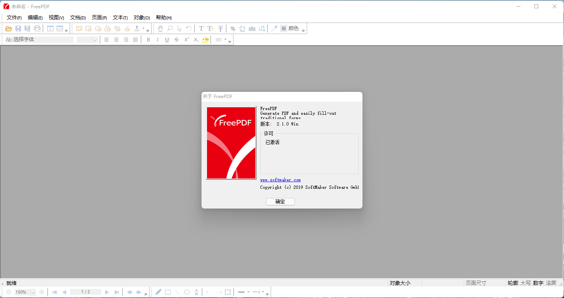Select the eyedropper color picker
564x298 pixels.
(x=274, y=28)
